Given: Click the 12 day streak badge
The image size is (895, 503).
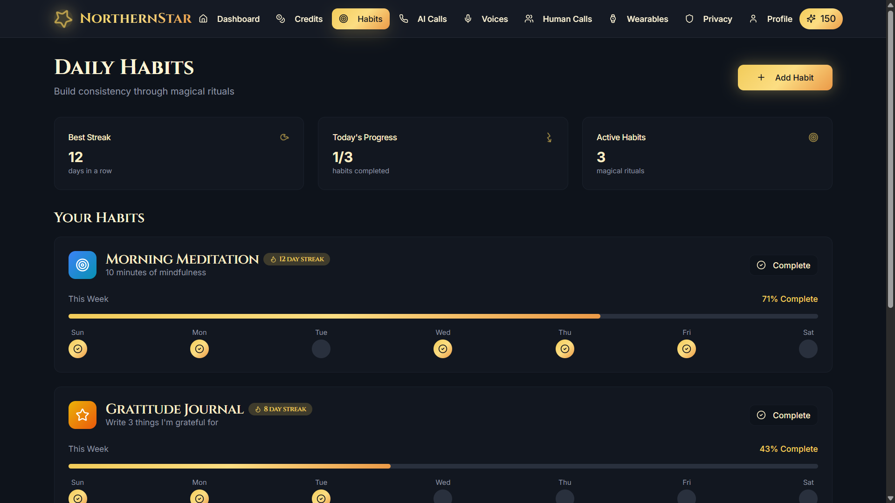Looking at the screenshot, I should click(x=297, y=259).
